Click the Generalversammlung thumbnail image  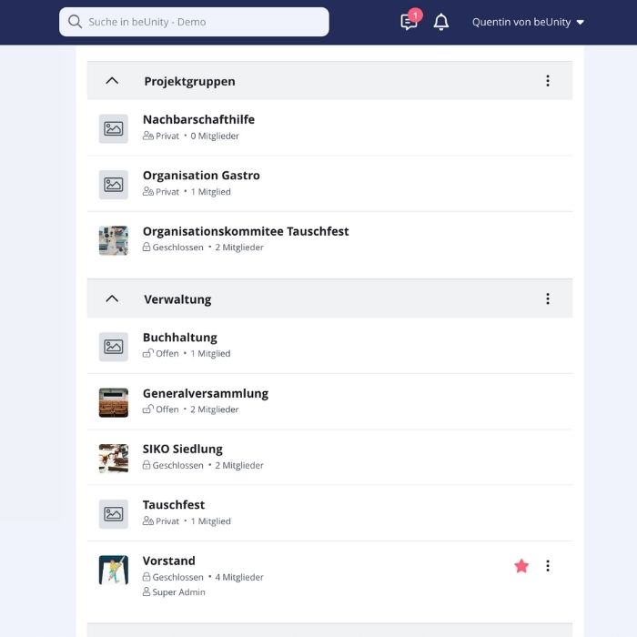pyautogui.click(x=114, y=402)
